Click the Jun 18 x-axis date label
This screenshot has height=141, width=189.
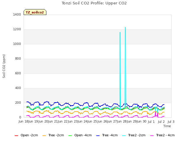(x=23, y=122)
